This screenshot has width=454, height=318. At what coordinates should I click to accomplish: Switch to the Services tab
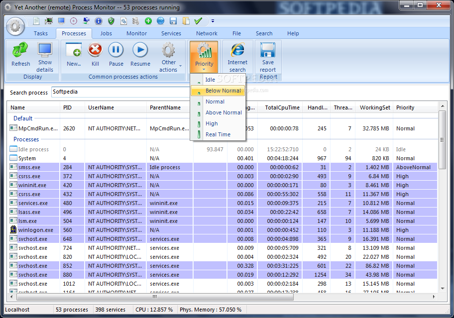[171, 33]
